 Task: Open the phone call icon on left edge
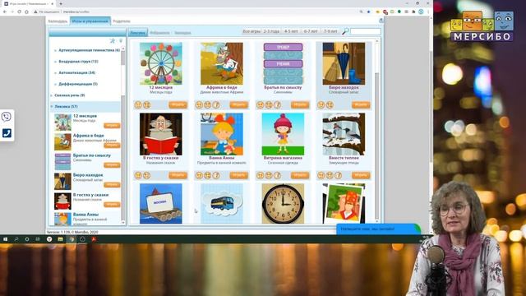click(7, 133)
